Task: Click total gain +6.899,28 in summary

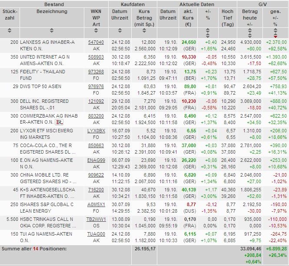Action: click(276, 249)
